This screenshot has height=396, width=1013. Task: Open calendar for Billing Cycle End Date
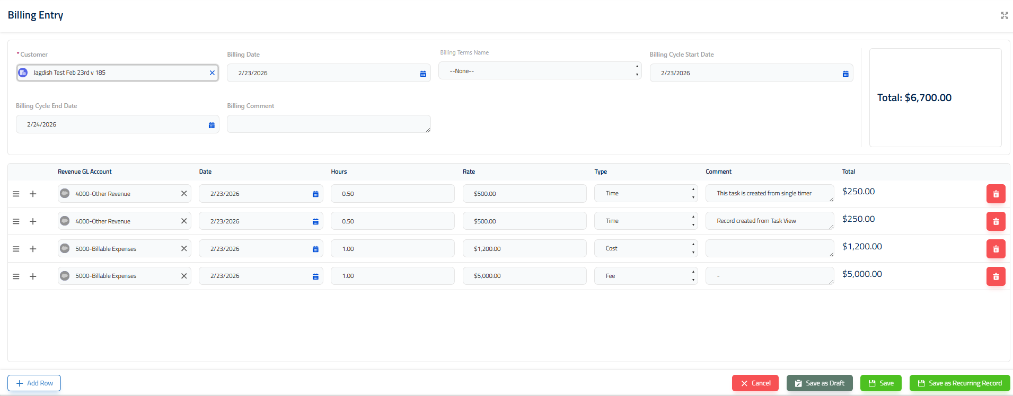(212, 125)
